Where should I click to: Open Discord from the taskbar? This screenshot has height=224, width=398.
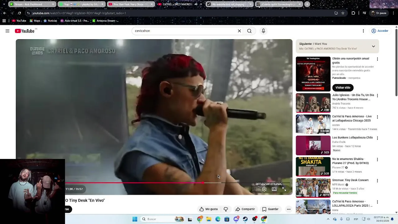point(236,219)
